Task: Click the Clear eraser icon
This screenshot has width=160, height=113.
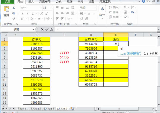Action: click(x=125, y=17)
